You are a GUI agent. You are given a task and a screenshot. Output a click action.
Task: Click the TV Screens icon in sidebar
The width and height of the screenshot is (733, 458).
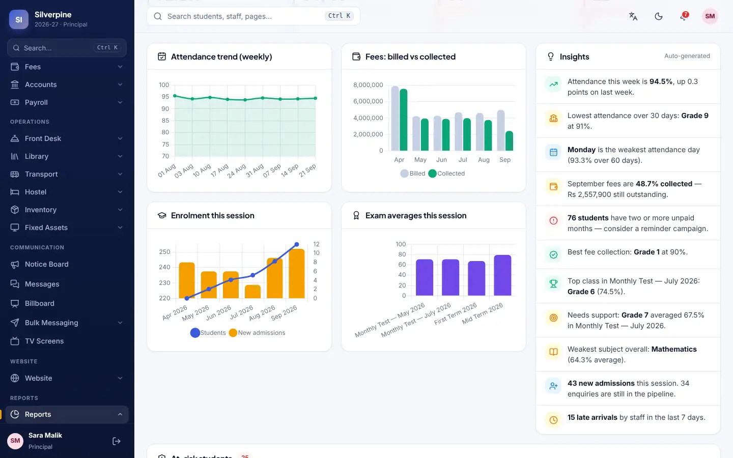pos(15,341)
